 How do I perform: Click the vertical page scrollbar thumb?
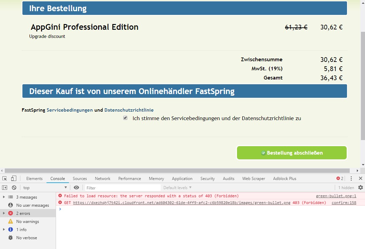coord(363,86)
